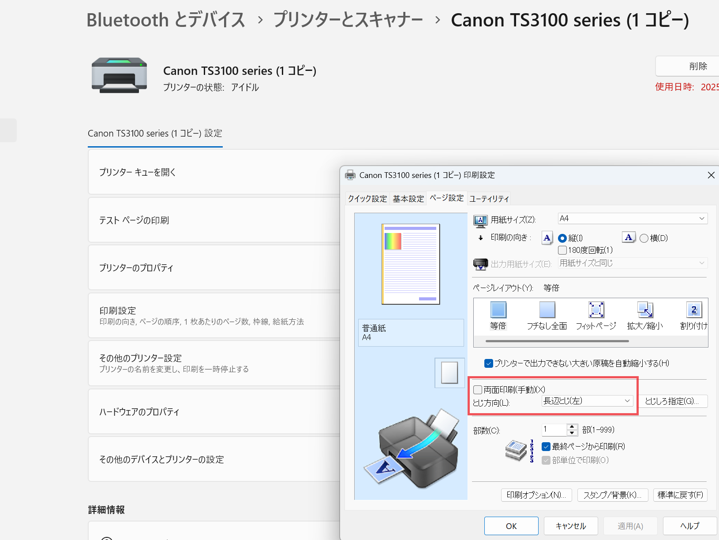Open the 用紙サイズ A4 dropdown

(x=633, y=218)
